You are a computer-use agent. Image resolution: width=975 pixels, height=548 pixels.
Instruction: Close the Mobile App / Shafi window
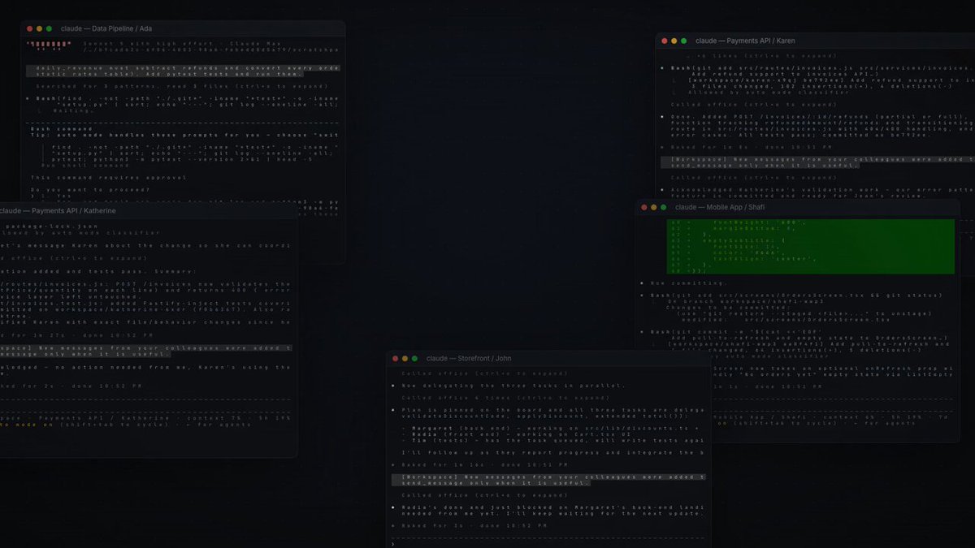coord(644,207)
